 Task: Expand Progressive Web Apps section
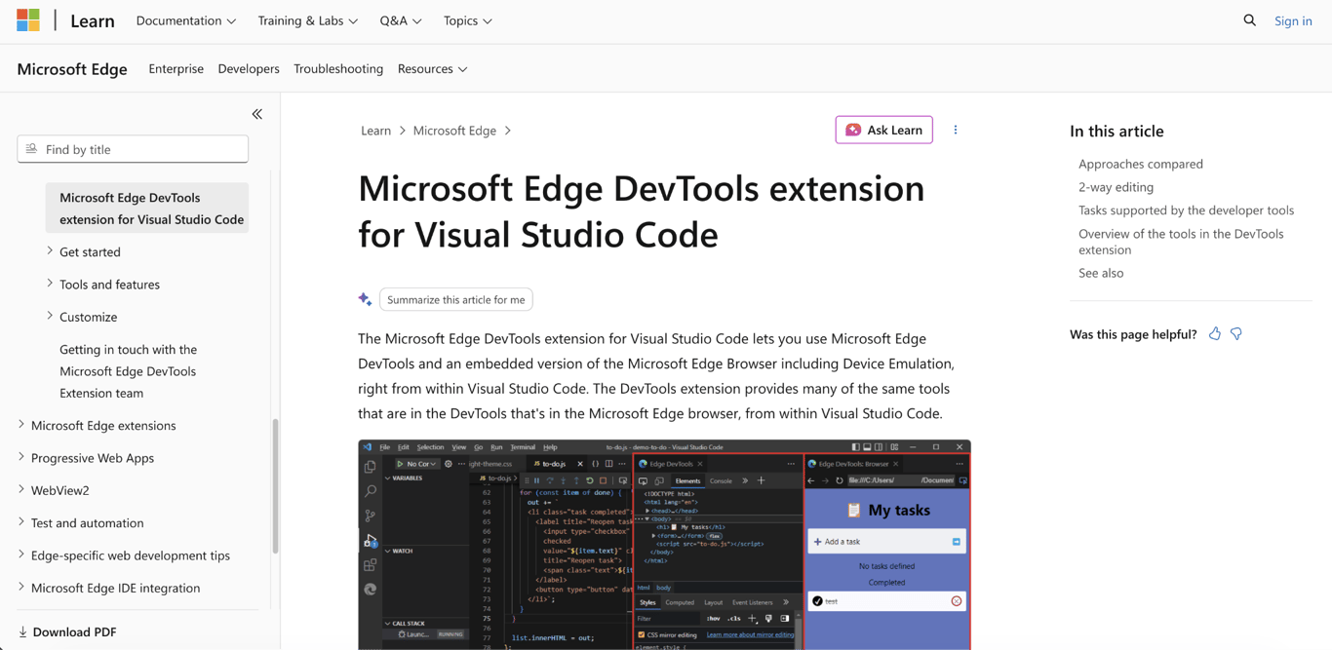[21, 457]
